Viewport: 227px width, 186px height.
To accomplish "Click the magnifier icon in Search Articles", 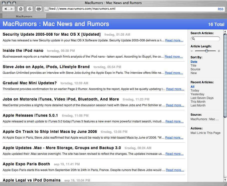I will [193, 39].
